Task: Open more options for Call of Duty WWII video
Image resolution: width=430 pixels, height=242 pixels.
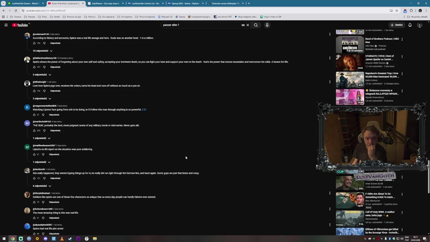Action: pyautogui.click(x=402, y=212)
